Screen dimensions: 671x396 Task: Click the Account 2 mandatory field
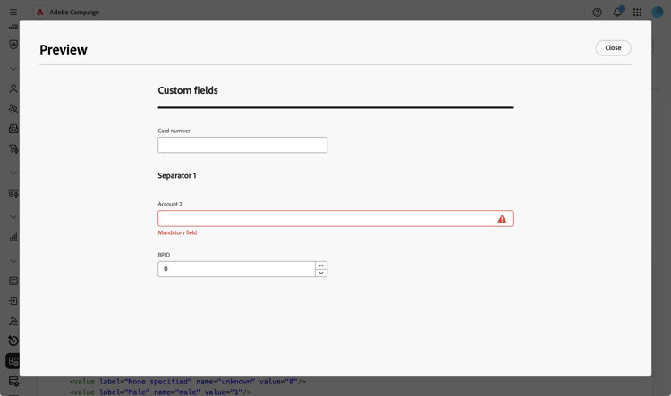[x=327, y=218]
